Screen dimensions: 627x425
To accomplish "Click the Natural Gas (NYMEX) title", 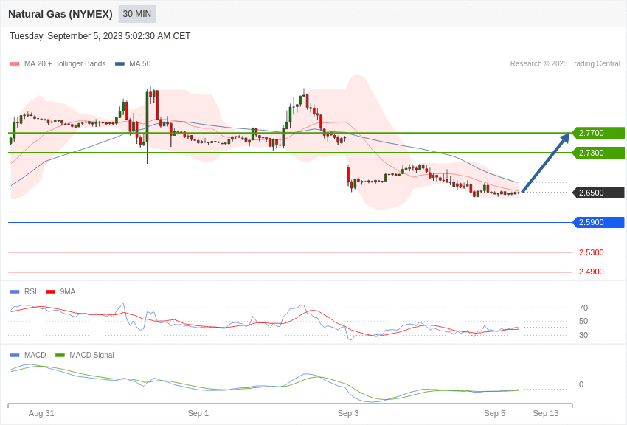I will 60,14.
